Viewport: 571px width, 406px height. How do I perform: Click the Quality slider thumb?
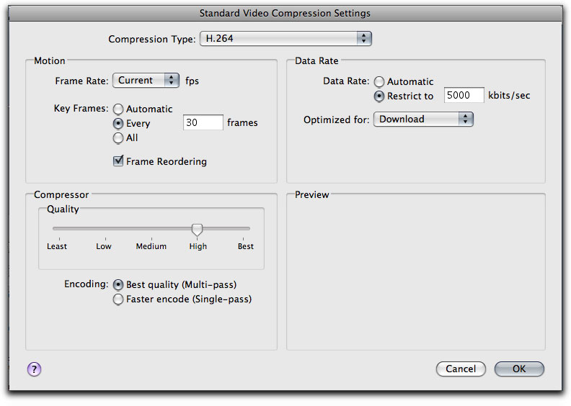pyautogui.click(x=197, y=230)
